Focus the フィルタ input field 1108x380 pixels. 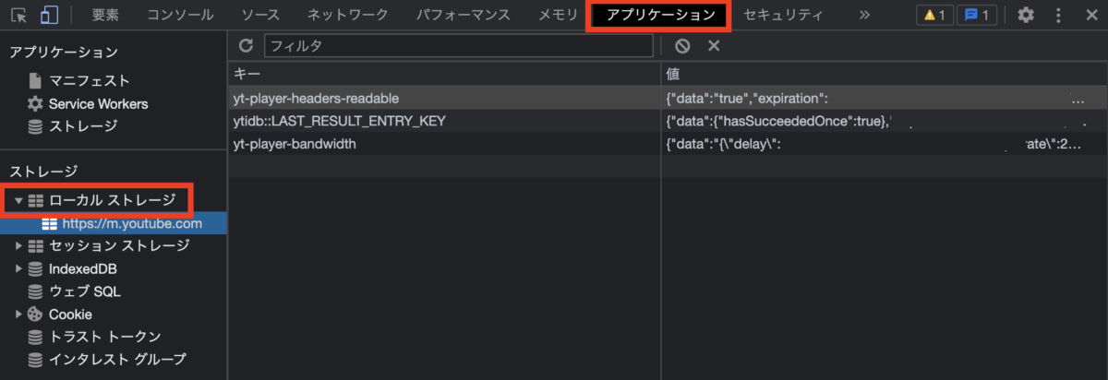458,45
